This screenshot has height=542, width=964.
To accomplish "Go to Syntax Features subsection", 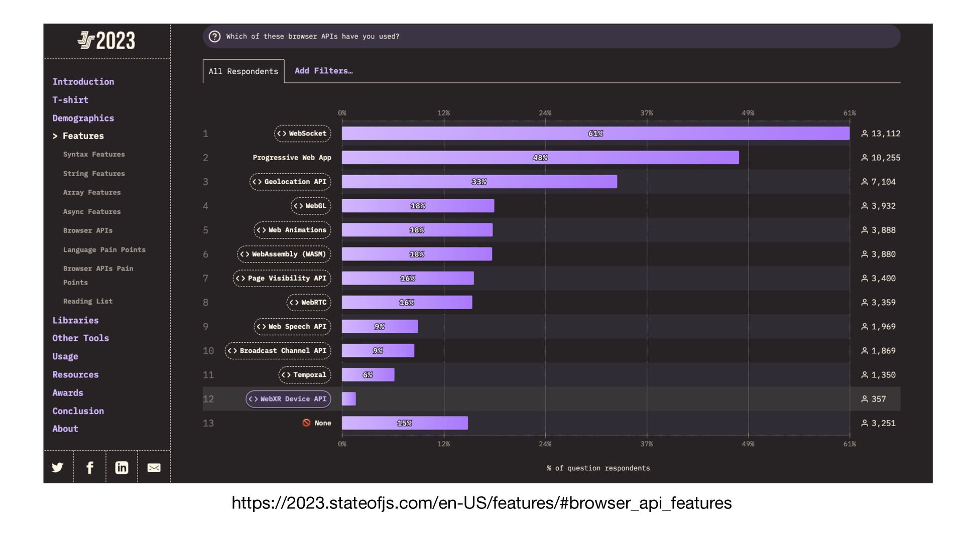I will pyautogui.click(x=94, y=155).
